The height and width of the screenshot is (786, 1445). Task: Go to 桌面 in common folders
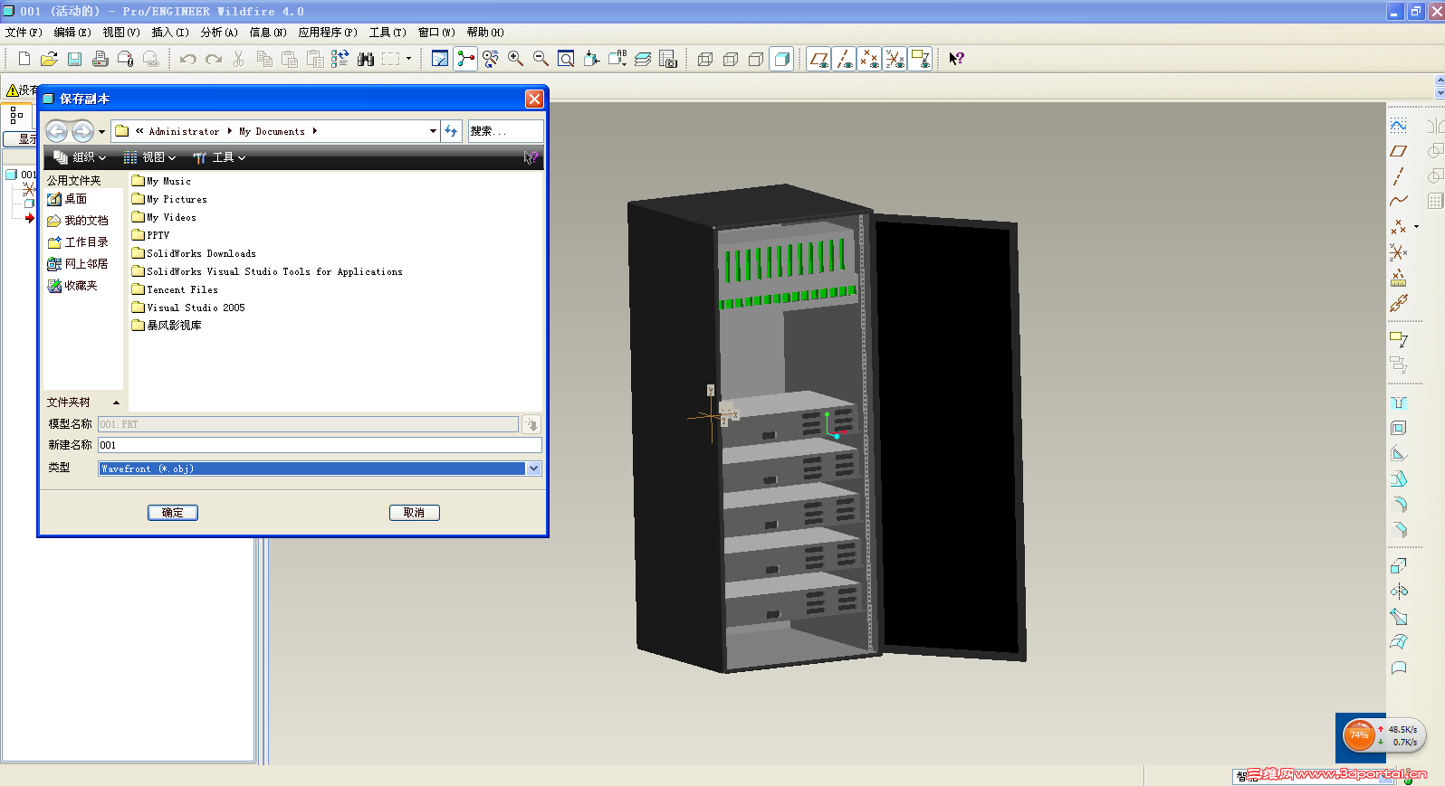[x=68, y=199]
